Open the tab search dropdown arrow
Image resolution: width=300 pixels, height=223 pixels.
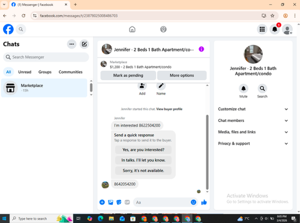pyautogui.click(x=4, y=4)
